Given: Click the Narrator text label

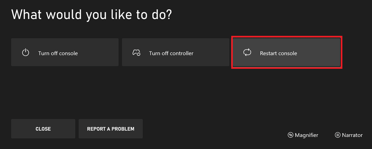Looking at the screenshot, I should (352, 135).
